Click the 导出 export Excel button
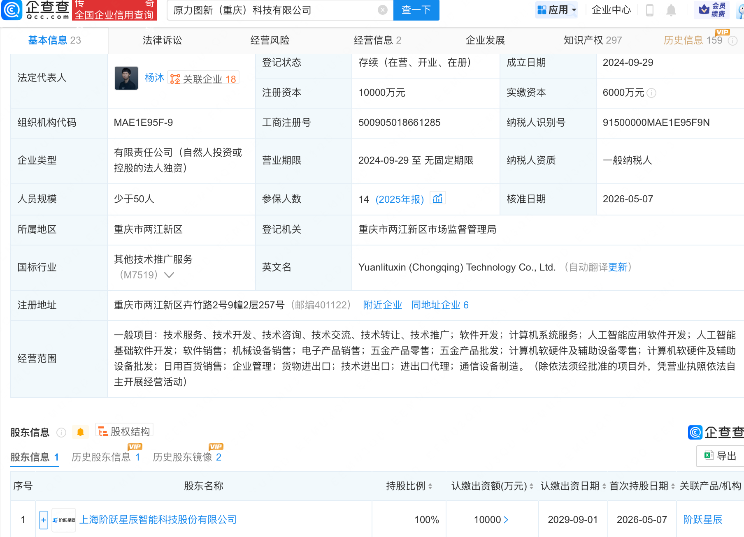744x537 pixels. (x=720, y=456)
